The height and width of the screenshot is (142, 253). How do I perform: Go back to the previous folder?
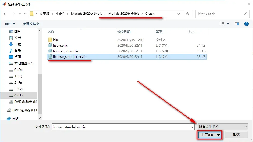[5, 14]
